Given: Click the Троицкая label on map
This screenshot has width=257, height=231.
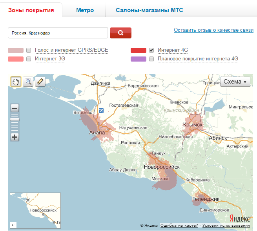Looking at the screenshot, I should [211, 83].
